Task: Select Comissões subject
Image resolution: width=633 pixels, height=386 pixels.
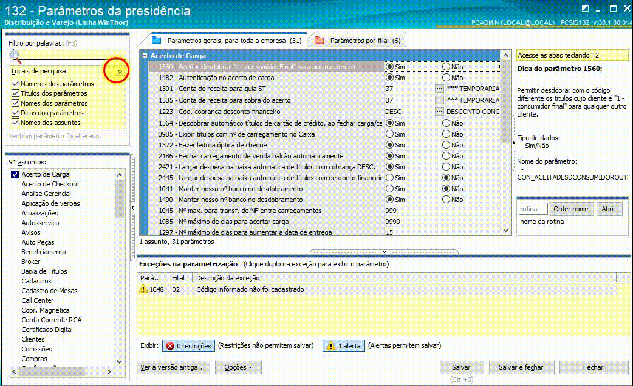Action: (x=36, y=349)
